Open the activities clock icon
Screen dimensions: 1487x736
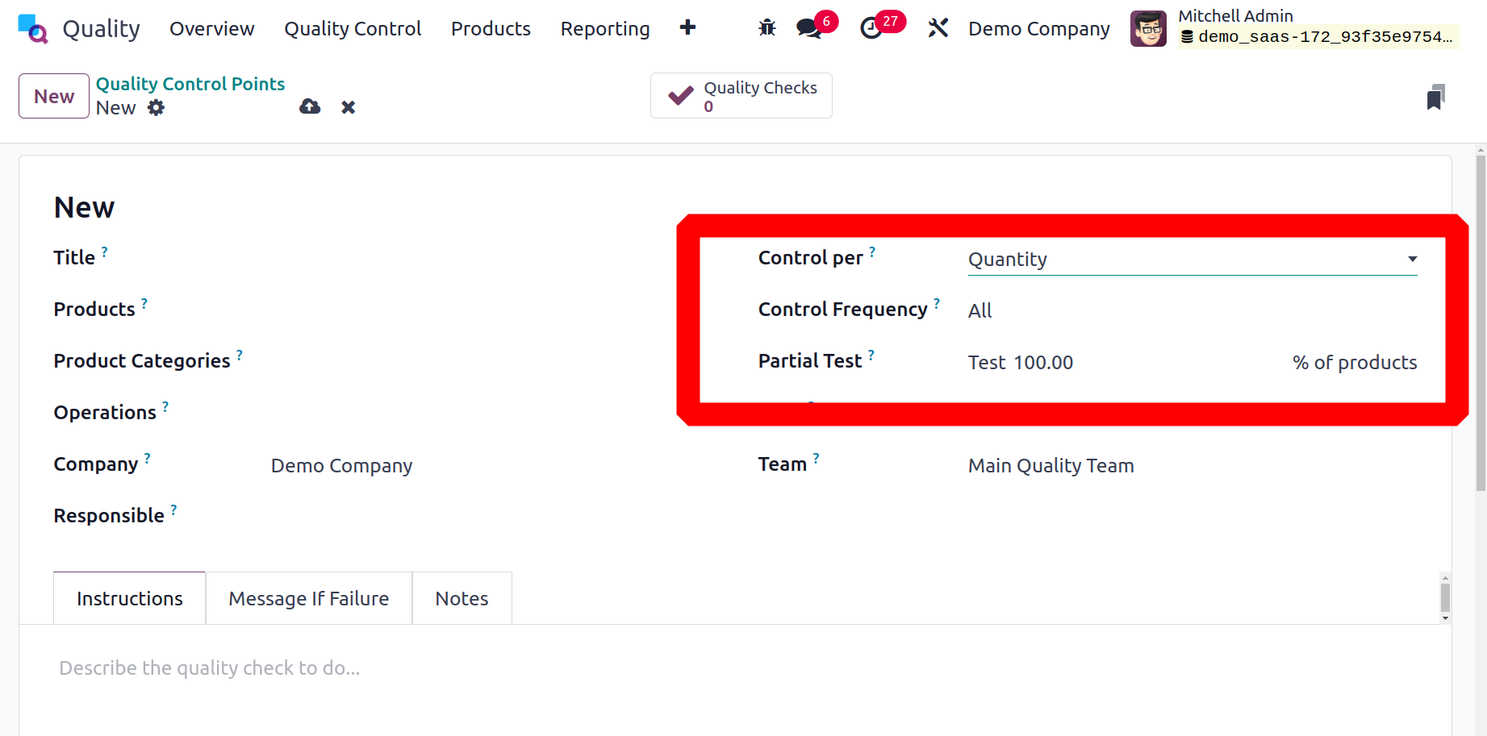pos(871,28)
